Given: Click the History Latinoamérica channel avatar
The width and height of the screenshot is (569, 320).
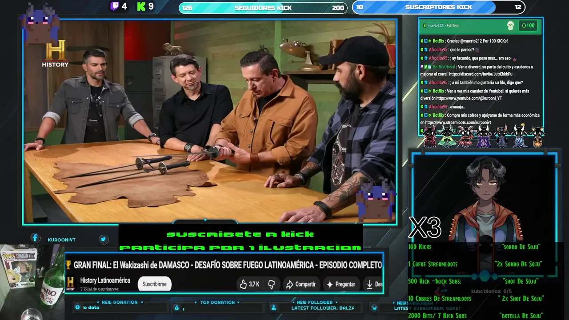Looking at the screenshot, I should (70, 284).
